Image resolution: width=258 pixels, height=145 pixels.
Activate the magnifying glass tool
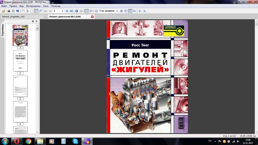(x=36, y=11)
